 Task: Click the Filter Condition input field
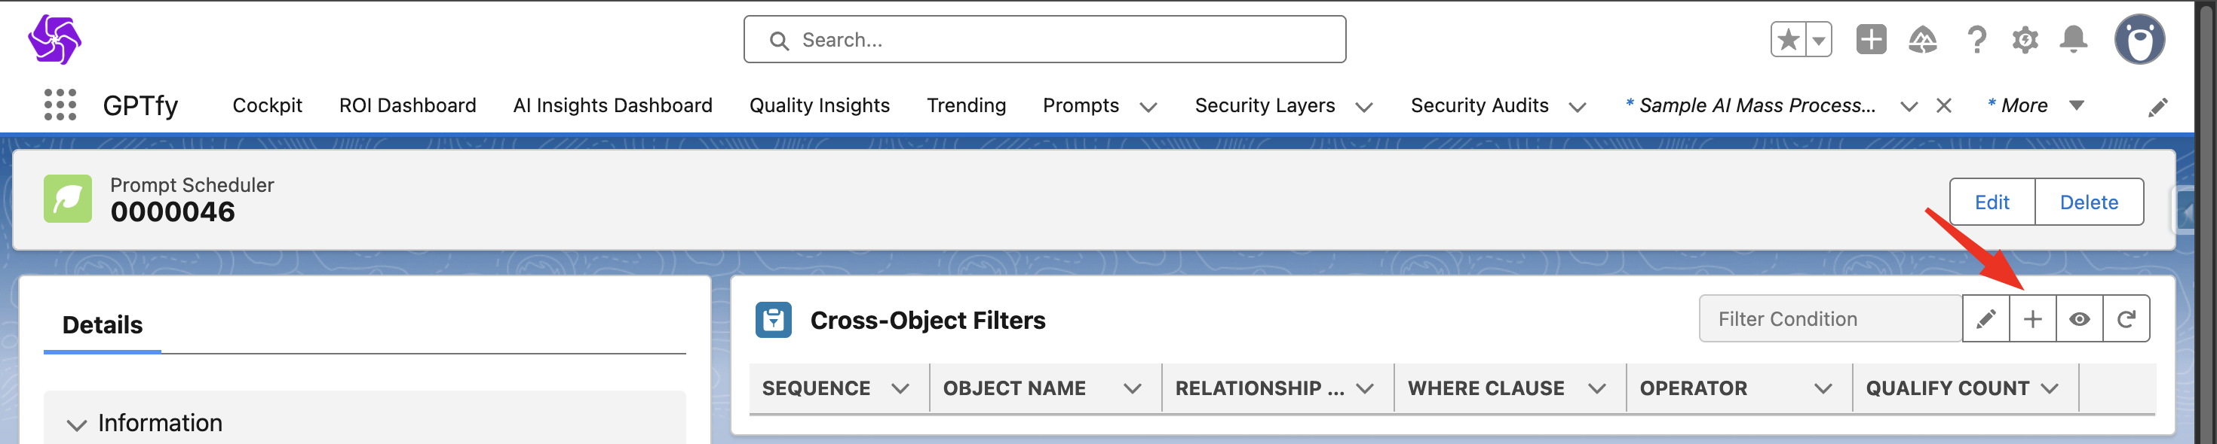(1829, 320)
